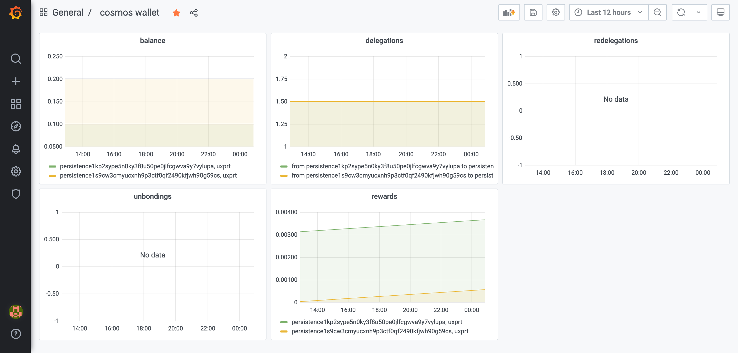Toggle green persistence1kp2 series in balance legend

click(x=145, y=166)
